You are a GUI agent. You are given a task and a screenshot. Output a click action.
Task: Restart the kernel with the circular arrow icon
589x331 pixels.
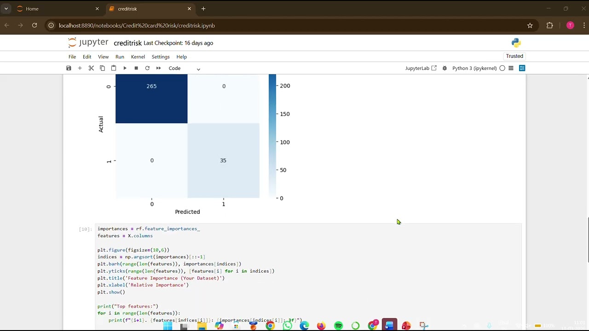(x=147, y=68)
